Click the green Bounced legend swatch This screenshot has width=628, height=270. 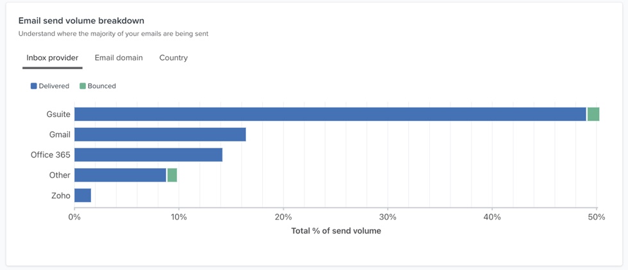83,86
